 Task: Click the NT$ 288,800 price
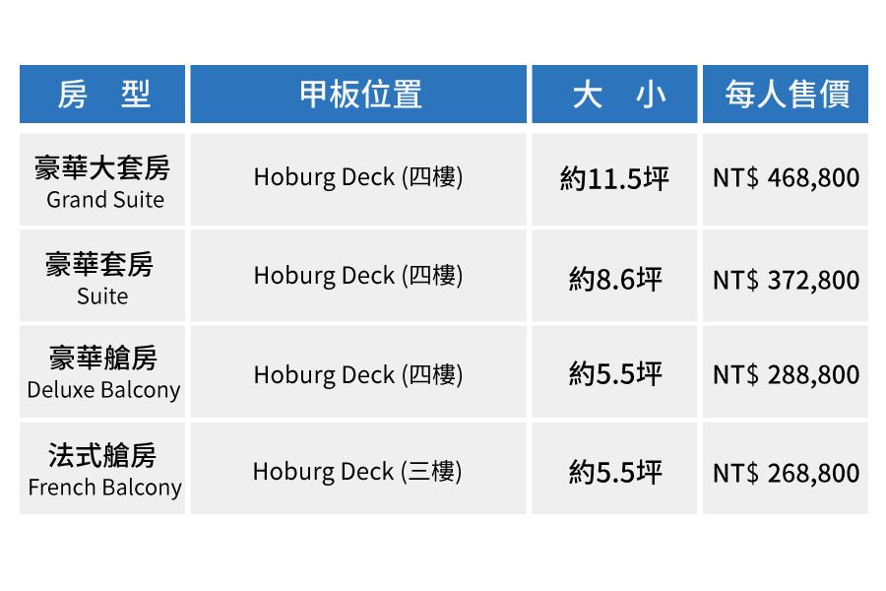[x=786, y=374]
